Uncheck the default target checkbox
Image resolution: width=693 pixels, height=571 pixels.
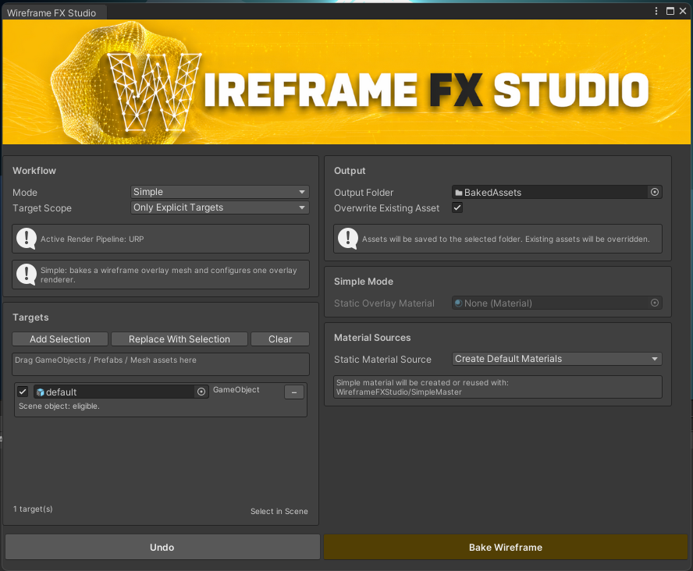click(x=23, y=392)
